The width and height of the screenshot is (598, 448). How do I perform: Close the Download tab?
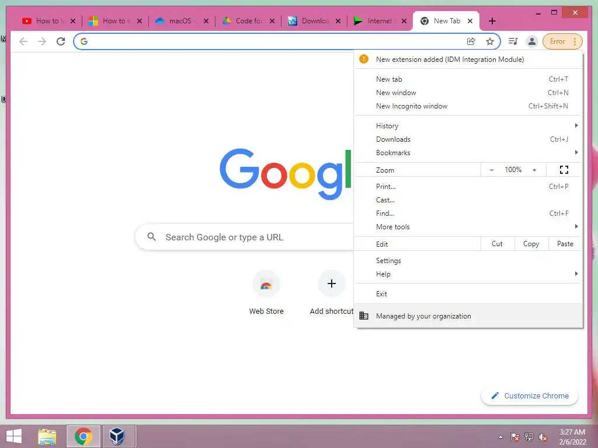338,21
